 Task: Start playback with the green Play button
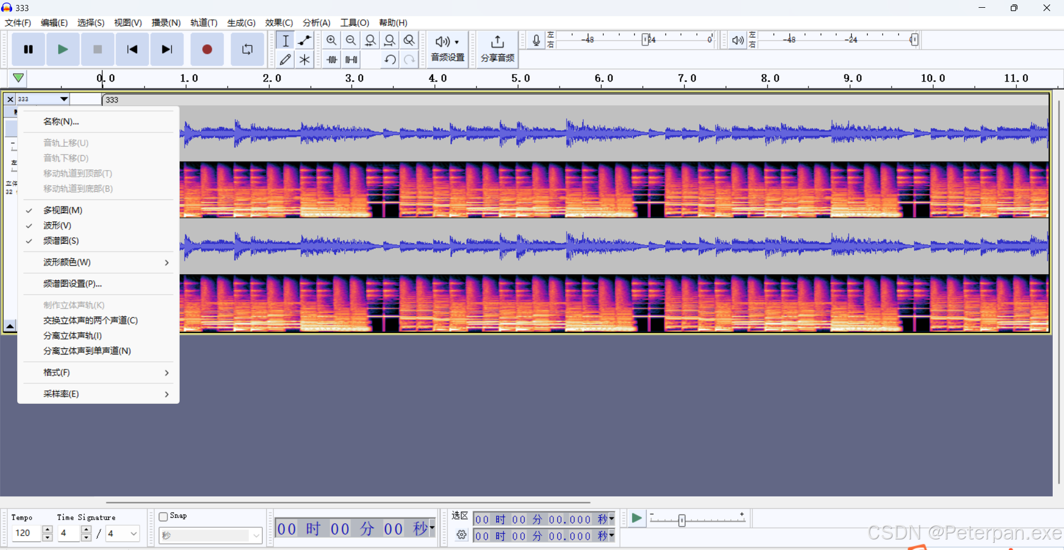[x=63, y=49]
